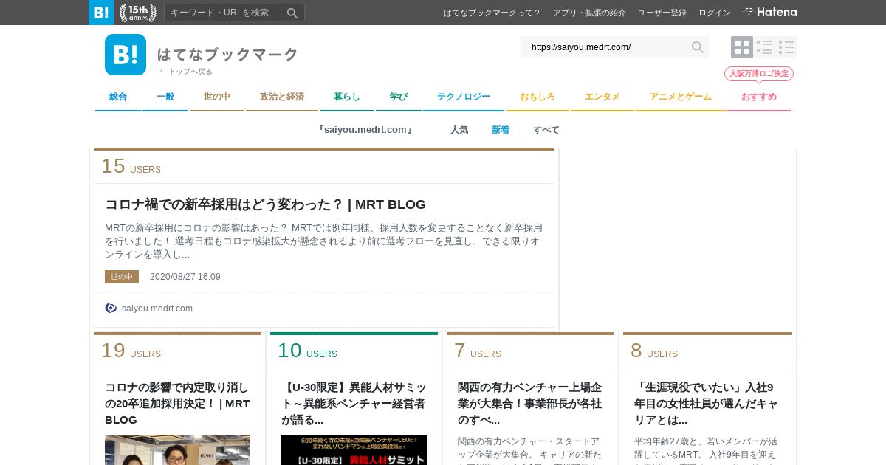Image resolution: width=886 pixels, height=465 pixels.
Task: Click saiyou.medrt.com favicon in first card
Action: [111, 308]
